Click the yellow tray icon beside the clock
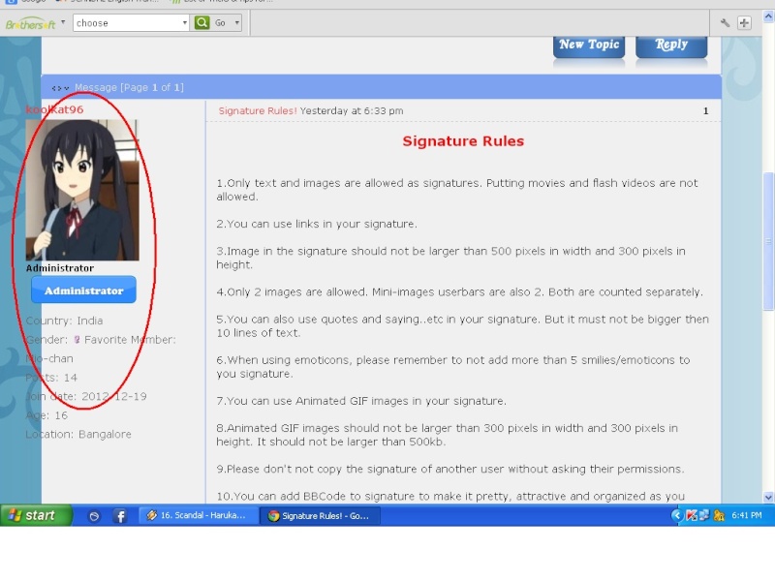 (x=719, y=516)
